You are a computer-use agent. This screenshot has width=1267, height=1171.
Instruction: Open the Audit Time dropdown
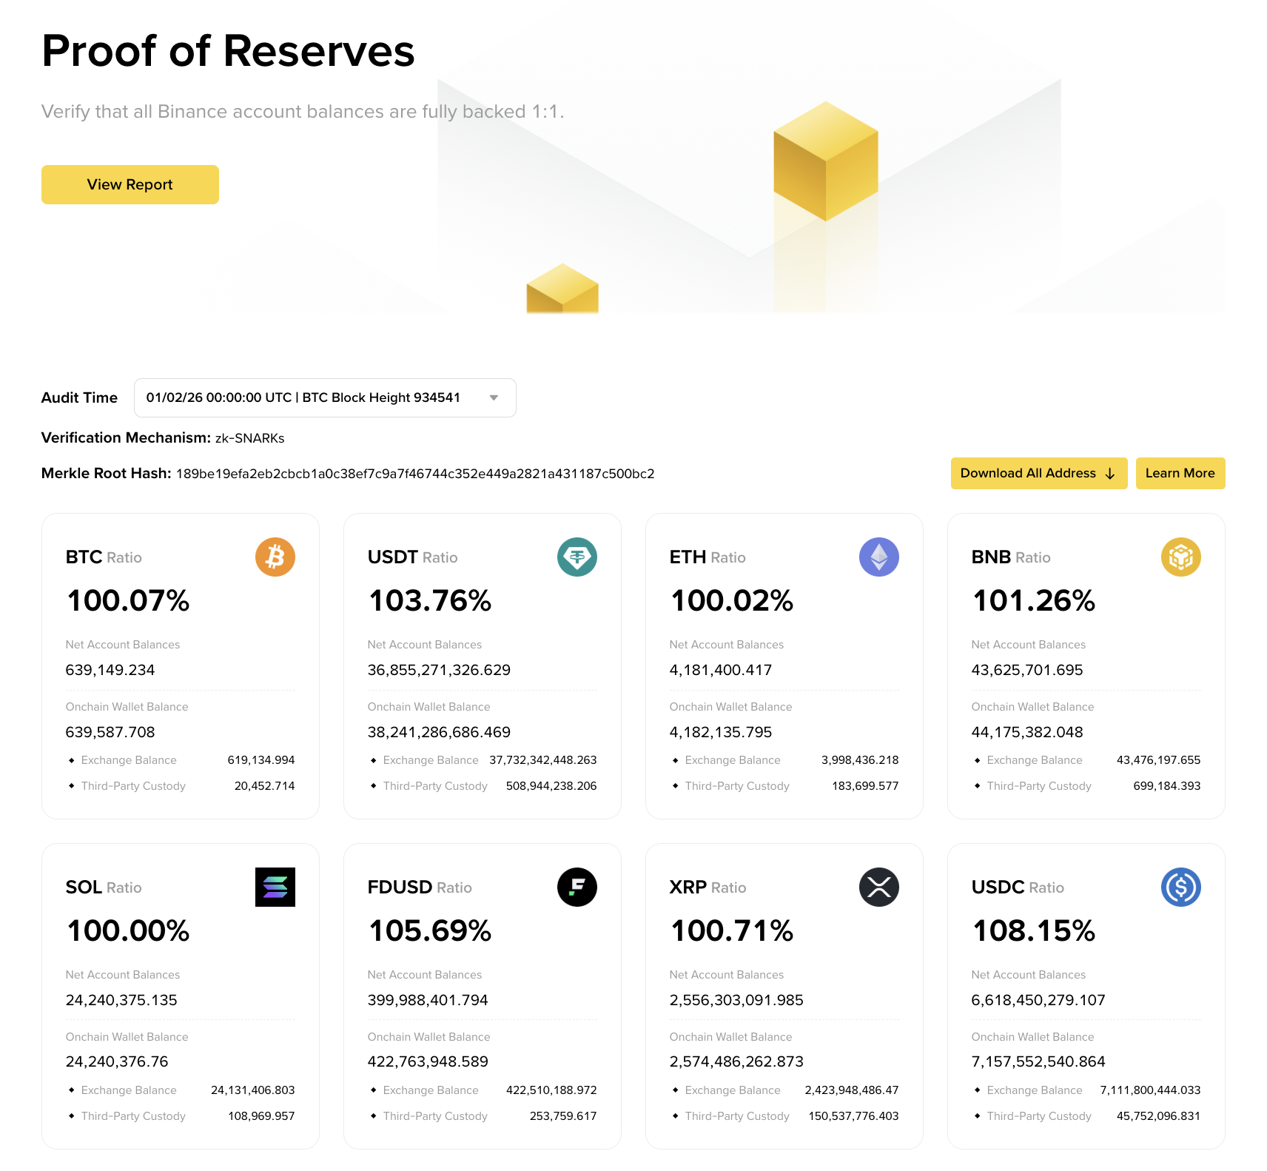tap(324, 397)
